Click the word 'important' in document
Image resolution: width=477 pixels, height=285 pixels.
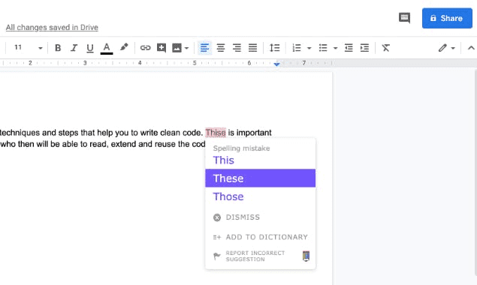(254, 133)
